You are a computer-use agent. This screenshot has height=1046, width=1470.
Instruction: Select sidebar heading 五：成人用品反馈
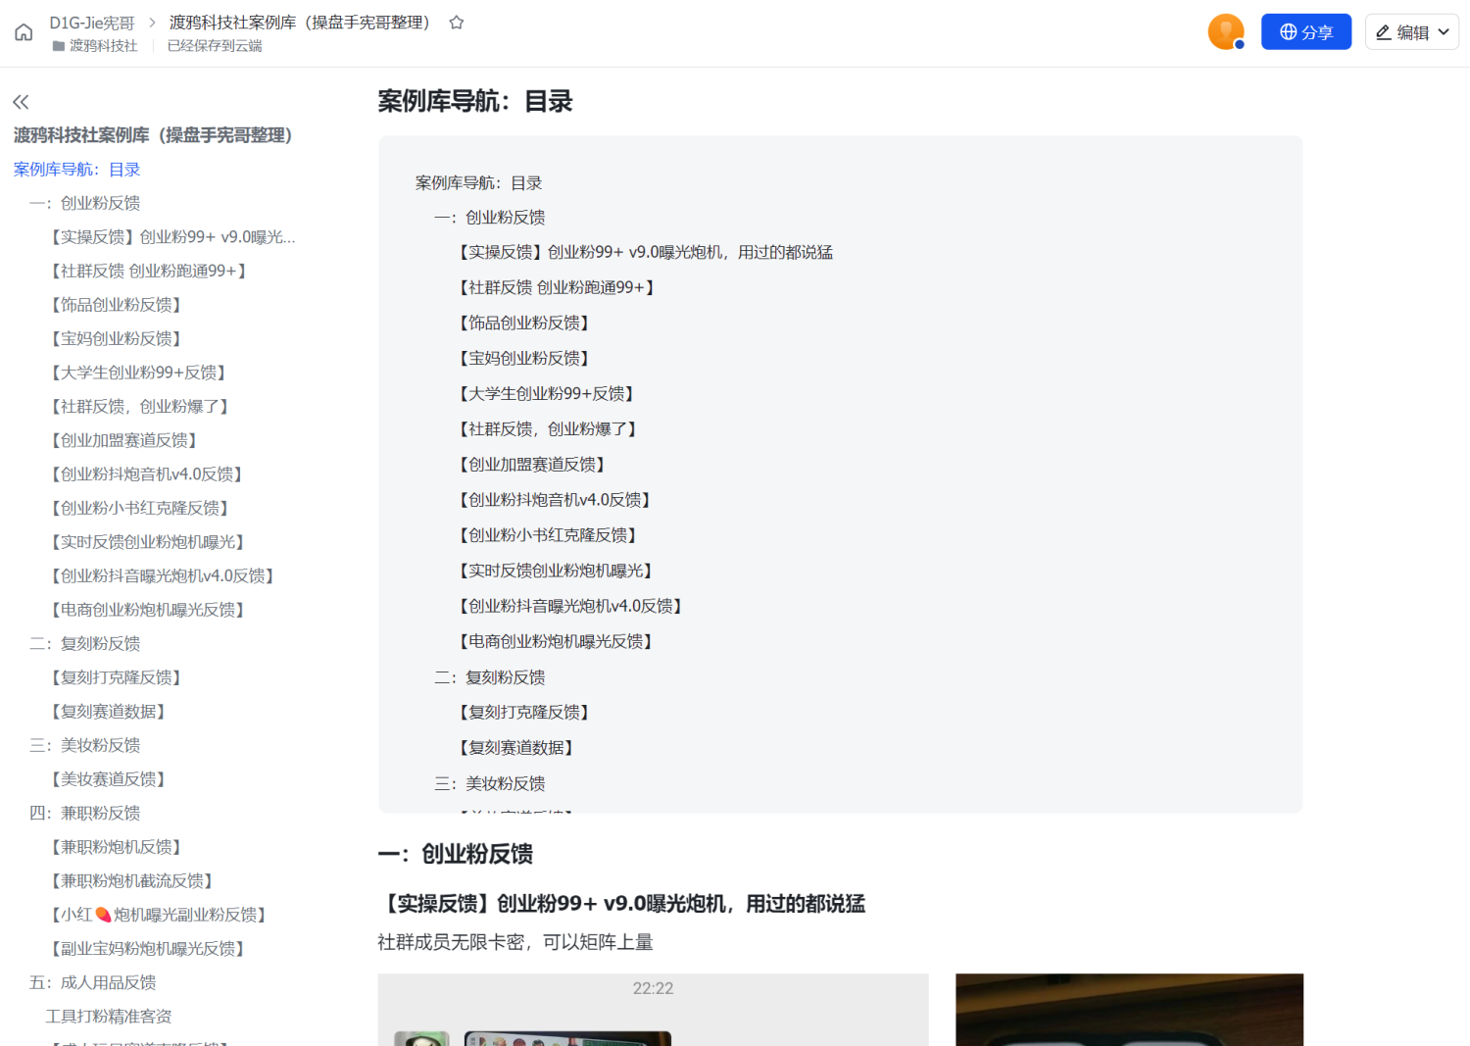[92, 982]
